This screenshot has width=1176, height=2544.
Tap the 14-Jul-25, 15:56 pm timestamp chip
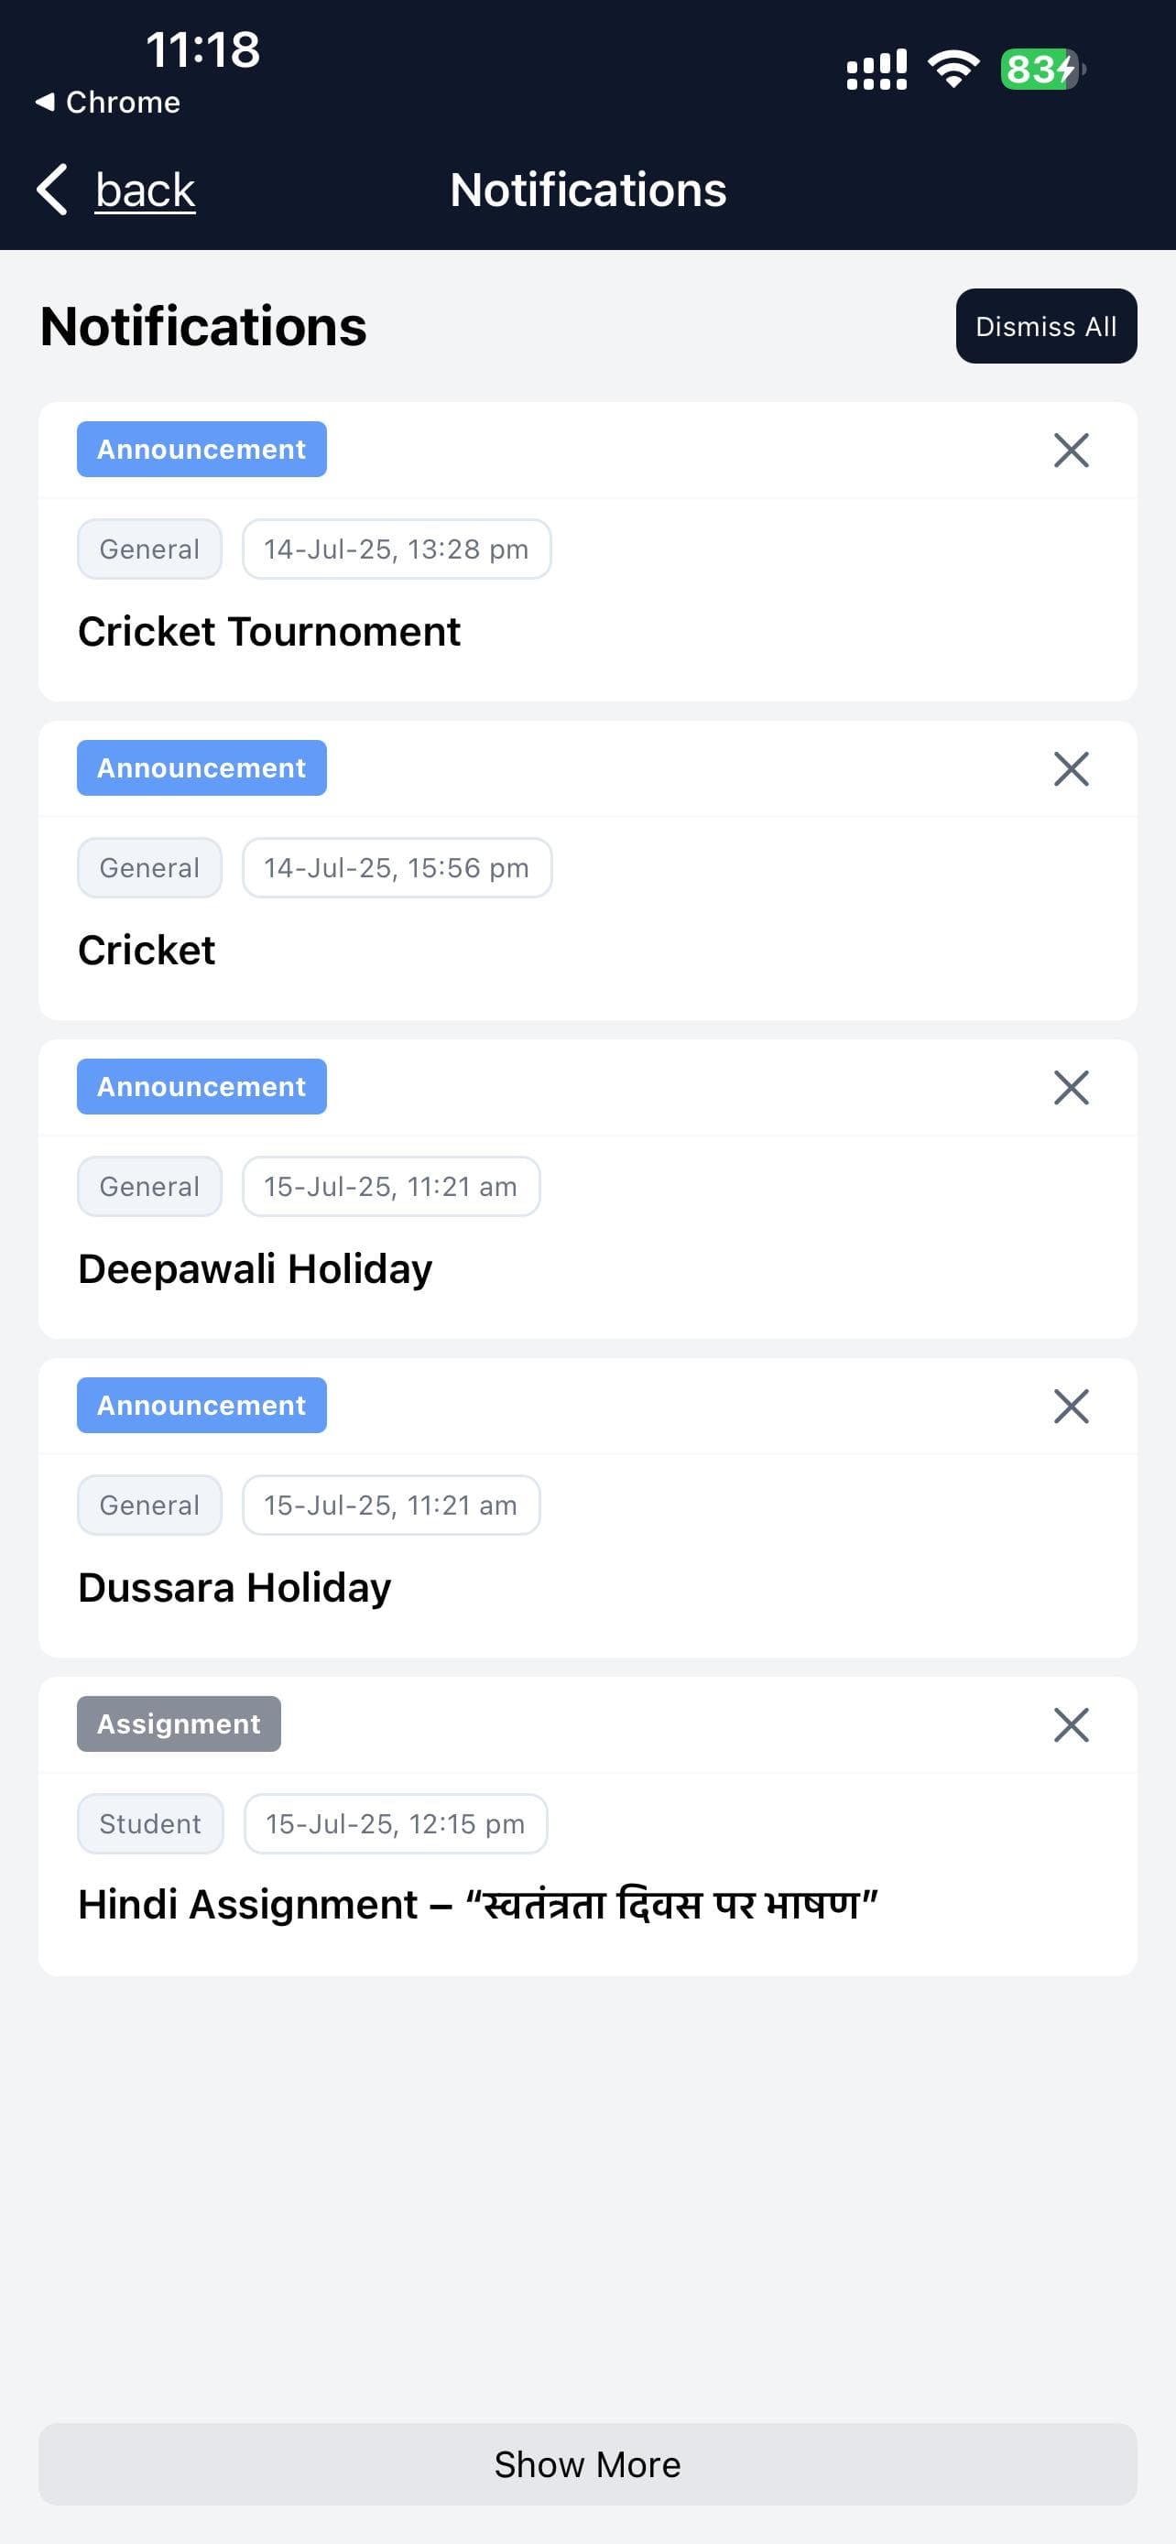396,868
